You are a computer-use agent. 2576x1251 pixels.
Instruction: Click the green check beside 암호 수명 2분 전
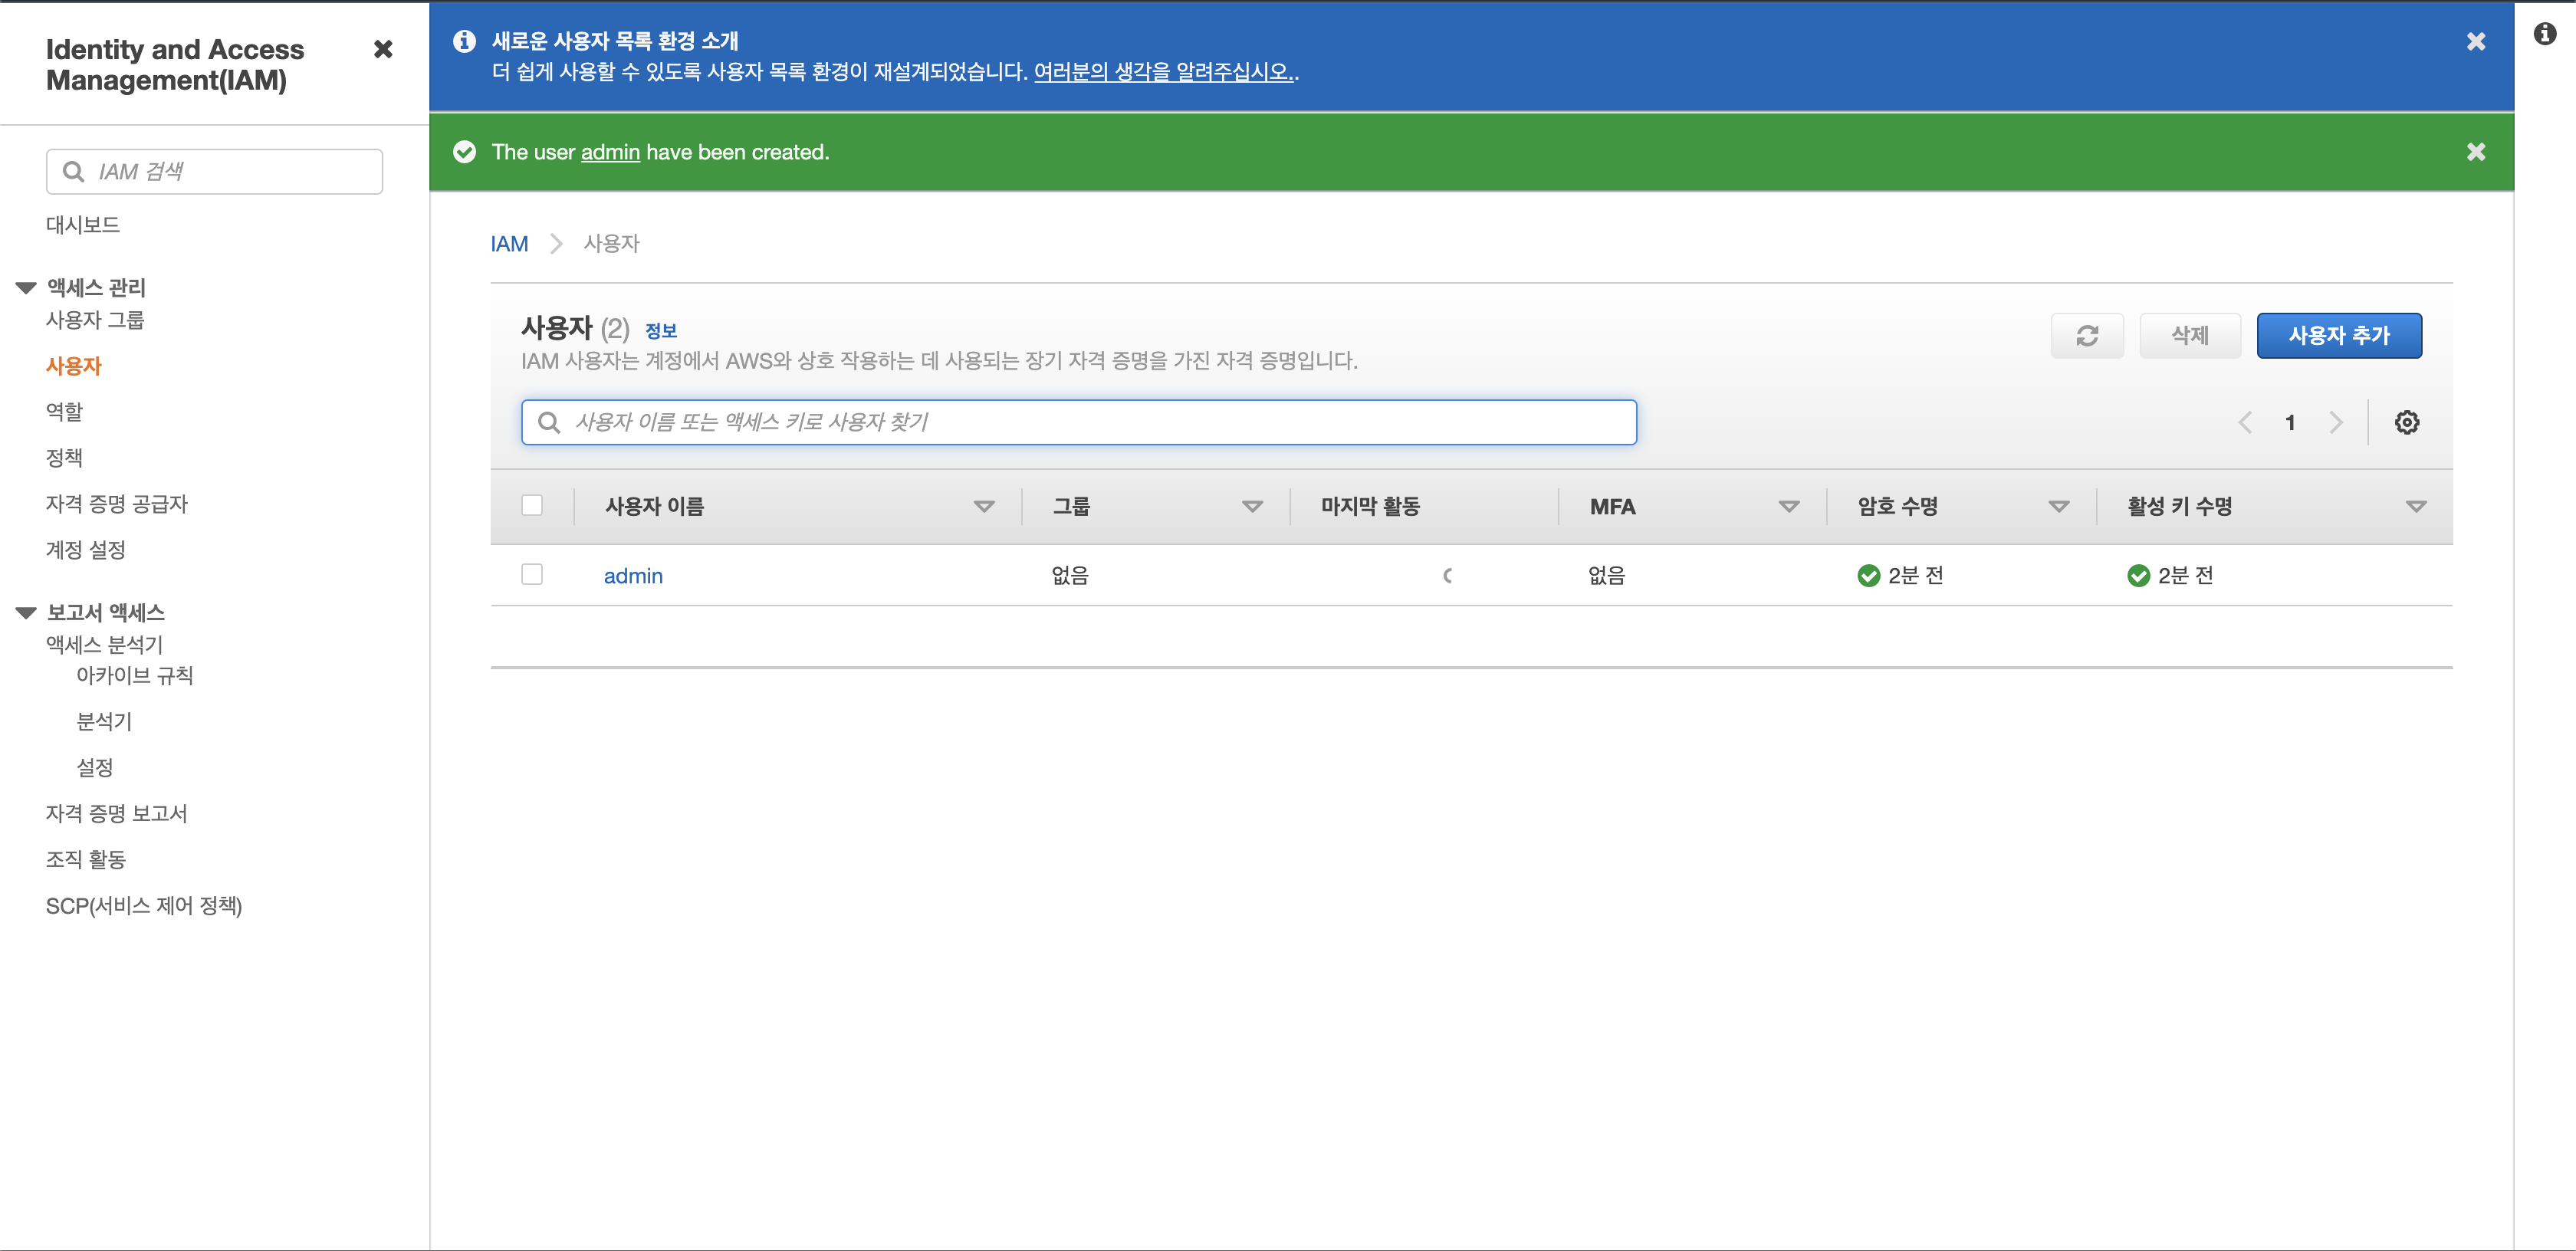tap(1868, 576)
